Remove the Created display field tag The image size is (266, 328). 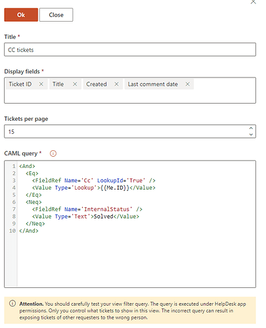coord(116,84)
